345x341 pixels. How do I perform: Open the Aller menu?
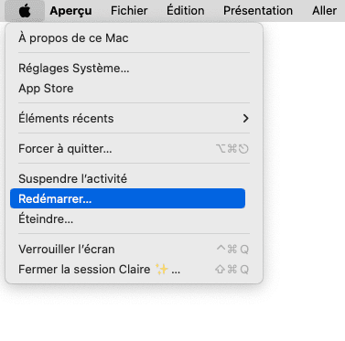click(x=325, y=11)
